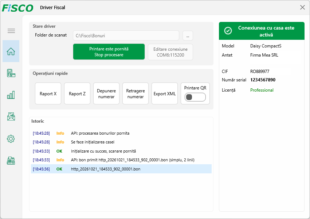Go to the Home sidebar icon

click(11, 51)
